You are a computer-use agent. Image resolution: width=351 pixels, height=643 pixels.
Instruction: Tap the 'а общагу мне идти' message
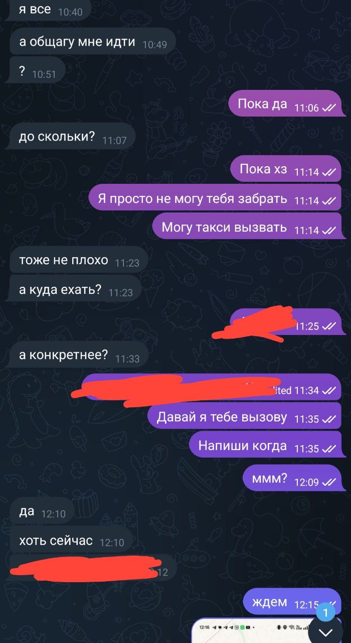click(91, 42)
